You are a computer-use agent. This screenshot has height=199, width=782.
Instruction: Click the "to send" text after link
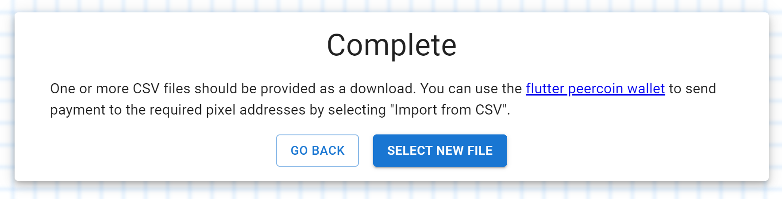click(x=693, y=89)
